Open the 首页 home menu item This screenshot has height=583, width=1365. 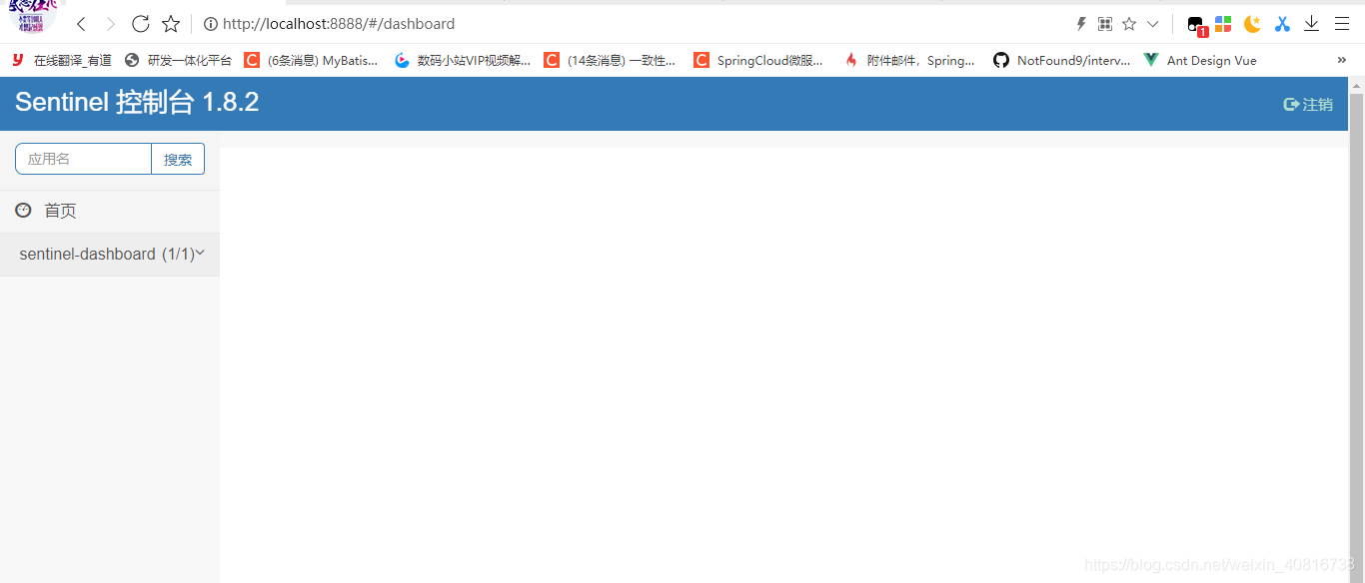(110, 211)
